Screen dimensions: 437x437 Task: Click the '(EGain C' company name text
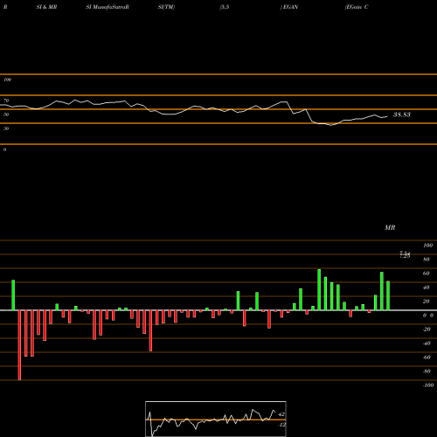tap(357, 7)
